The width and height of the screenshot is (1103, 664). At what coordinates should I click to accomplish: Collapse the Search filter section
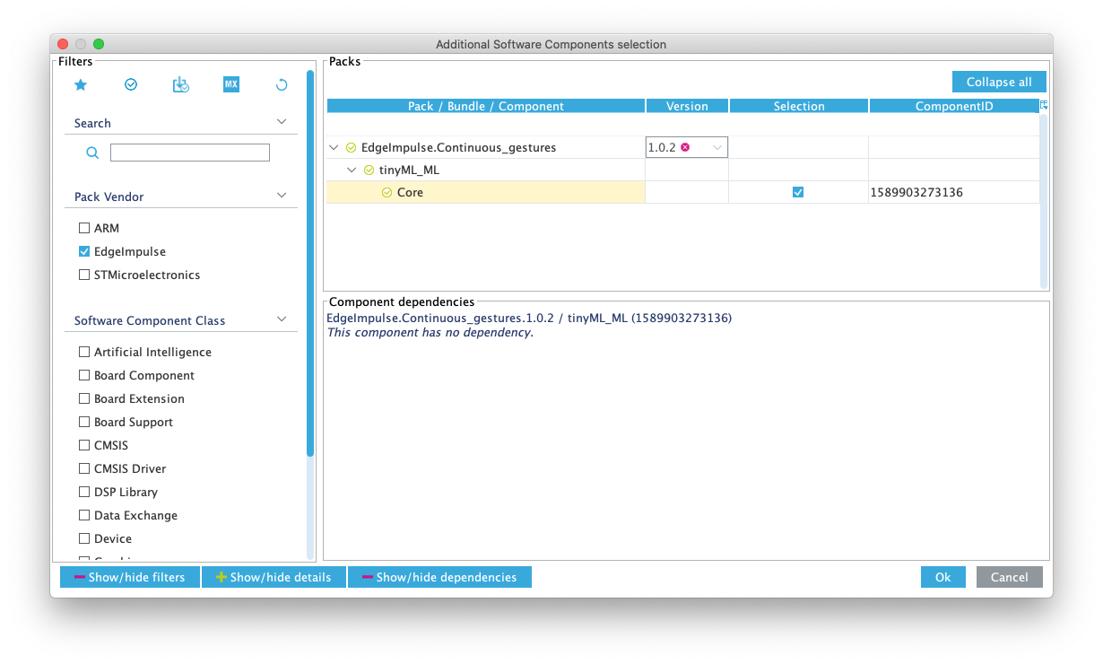(282, 121)
